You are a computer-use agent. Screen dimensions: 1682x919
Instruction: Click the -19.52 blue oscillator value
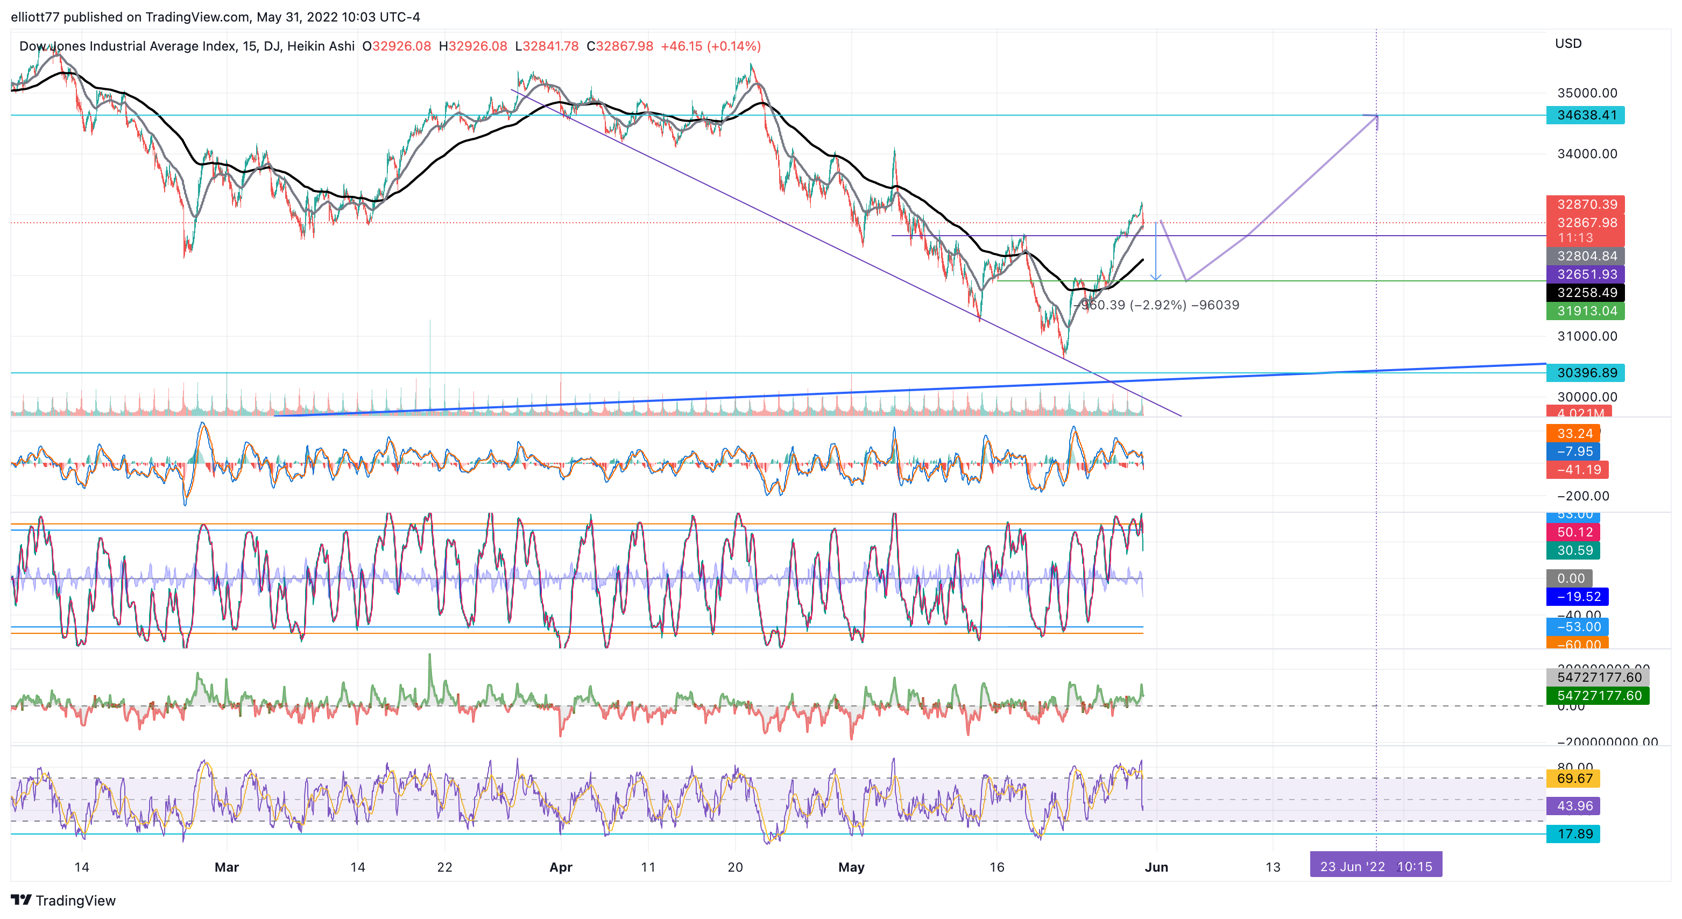1578,596
